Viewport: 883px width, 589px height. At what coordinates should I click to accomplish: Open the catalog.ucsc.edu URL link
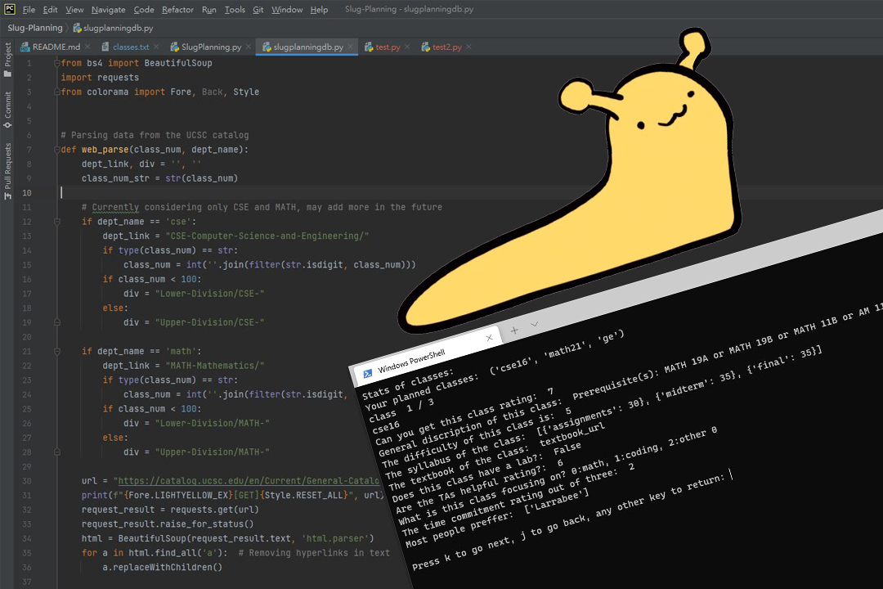[x=249, y=481]
